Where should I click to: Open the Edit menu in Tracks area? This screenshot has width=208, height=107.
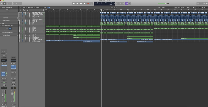click(25, 8)
